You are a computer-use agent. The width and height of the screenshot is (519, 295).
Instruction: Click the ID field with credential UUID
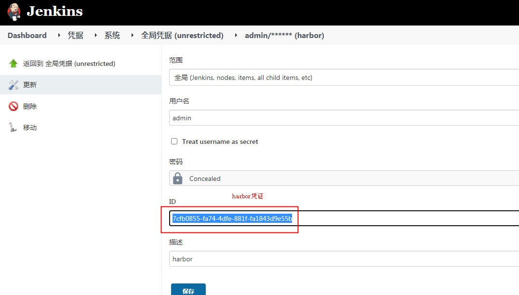(344, 218)
